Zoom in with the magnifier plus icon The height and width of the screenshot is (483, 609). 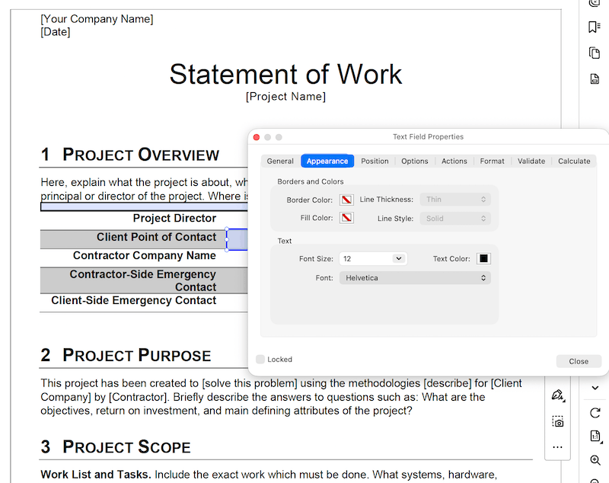tap(595, 460)
